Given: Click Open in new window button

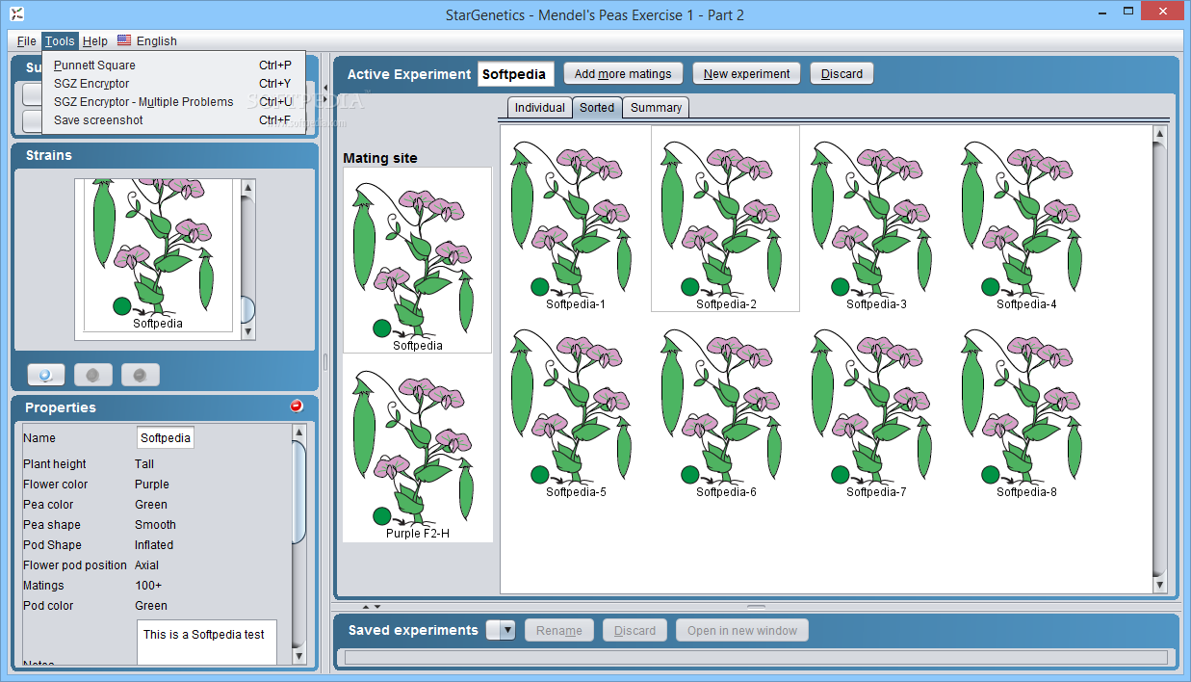Looking at the screenshot, I should click(742, 630).
